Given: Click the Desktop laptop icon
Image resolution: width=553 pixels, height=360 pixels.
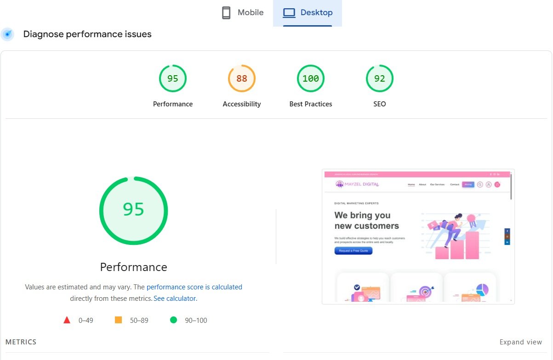Looking at the screenshot, I should click(289, 12).
